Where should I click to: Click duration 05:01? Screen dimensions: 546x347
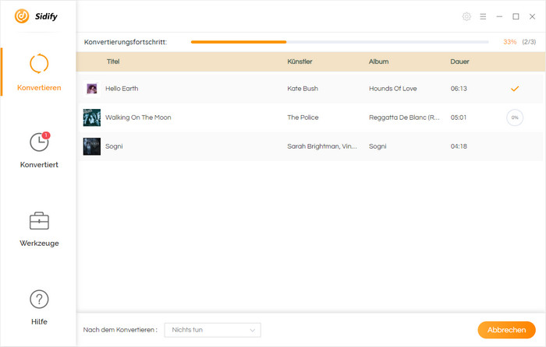pos(459,117)
